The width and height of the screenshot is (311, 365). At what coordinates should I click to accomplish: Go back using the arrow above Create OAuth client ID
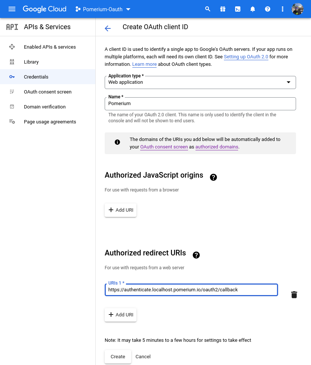tap(108, 28)
